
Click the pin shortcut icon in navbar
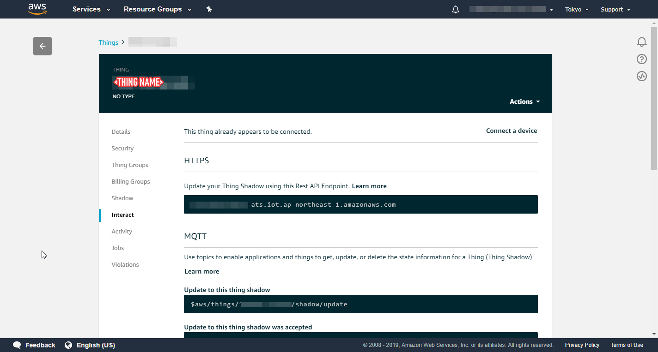pos(209,9)
